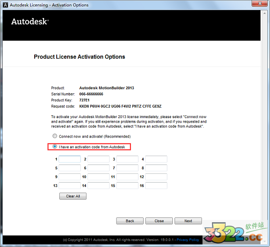Viewport: 270px width, 247px height.
Task: Click the Close button beside Back
Action: pyautogui.click(x=159, y=221)
